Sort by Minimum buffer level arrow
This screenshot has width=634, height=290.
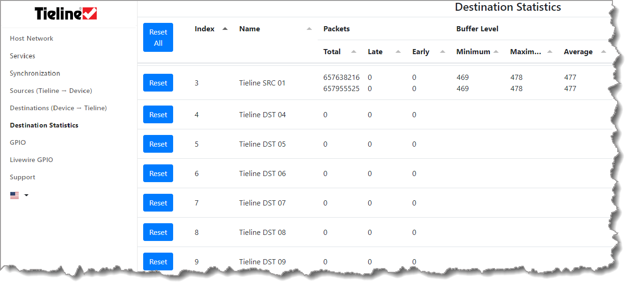point(496,52)
